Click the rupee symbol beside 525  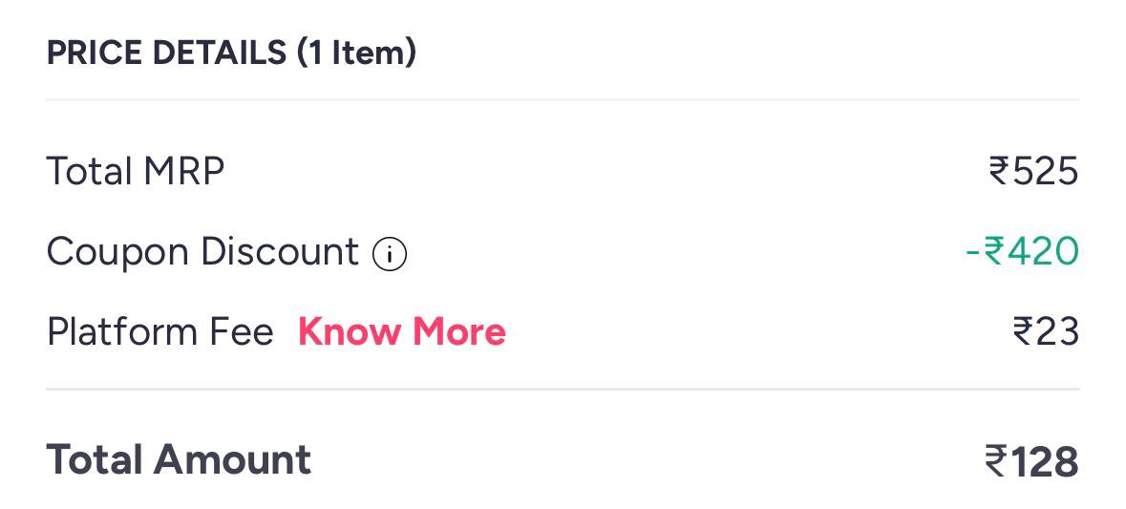[x=1000, y=172]
